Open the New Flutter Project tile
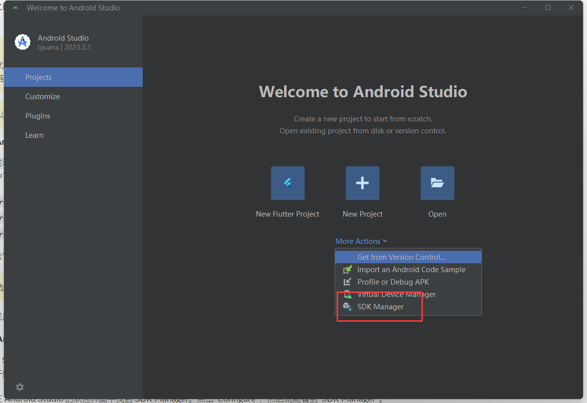587x403 pixels. coord(288,183)
